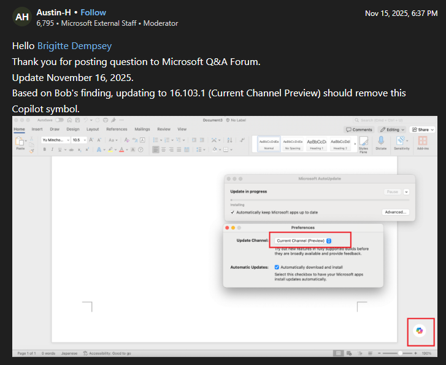The height and width of the screenshot is (365, 446).
Task: Select the Heading 1 style thumbnail
Action: click(x=317, y=144)
